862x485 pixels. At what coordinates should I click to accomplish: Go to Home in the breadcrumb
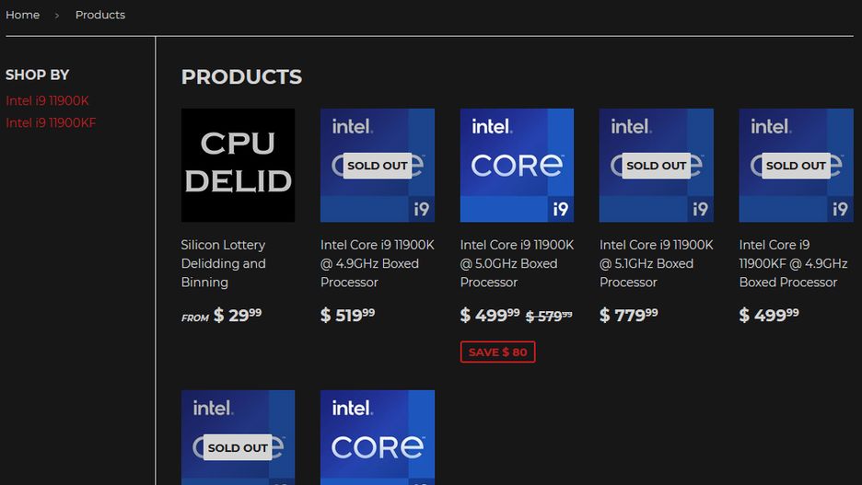[23, 15]
